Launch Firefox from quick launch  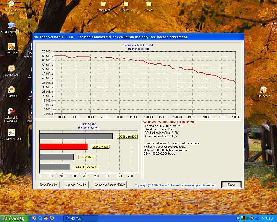tap(52, 218)
